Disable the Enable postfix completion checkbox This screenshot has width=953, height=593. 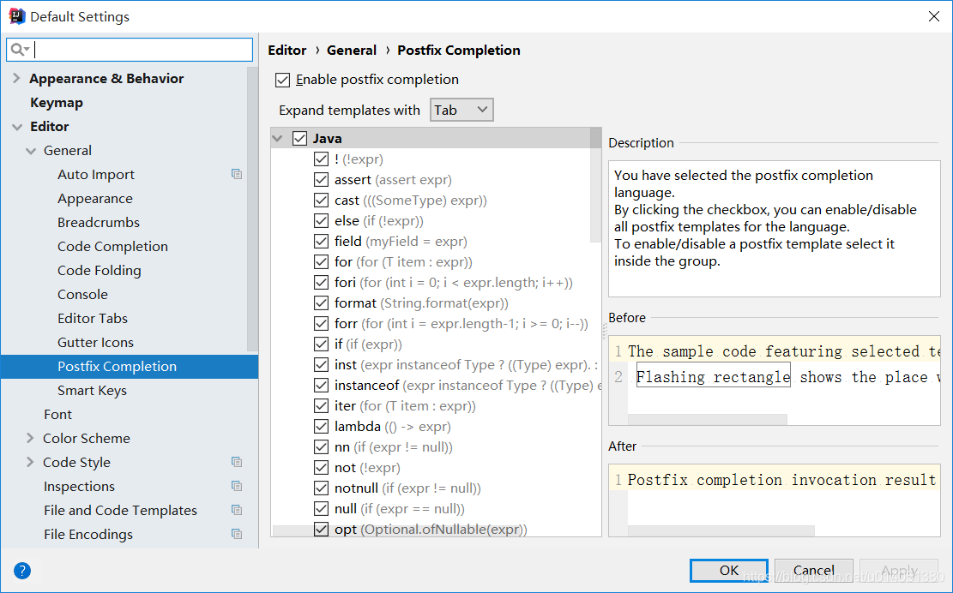[x=282, y=80]
